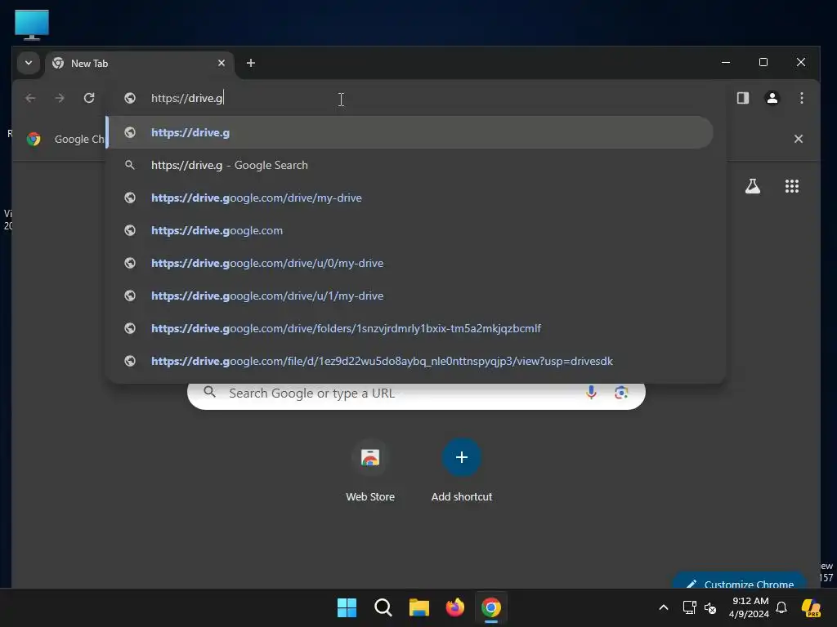Show hidden system tray icons
The width and height of the screenshot is (837, 627).
point(664,607)
